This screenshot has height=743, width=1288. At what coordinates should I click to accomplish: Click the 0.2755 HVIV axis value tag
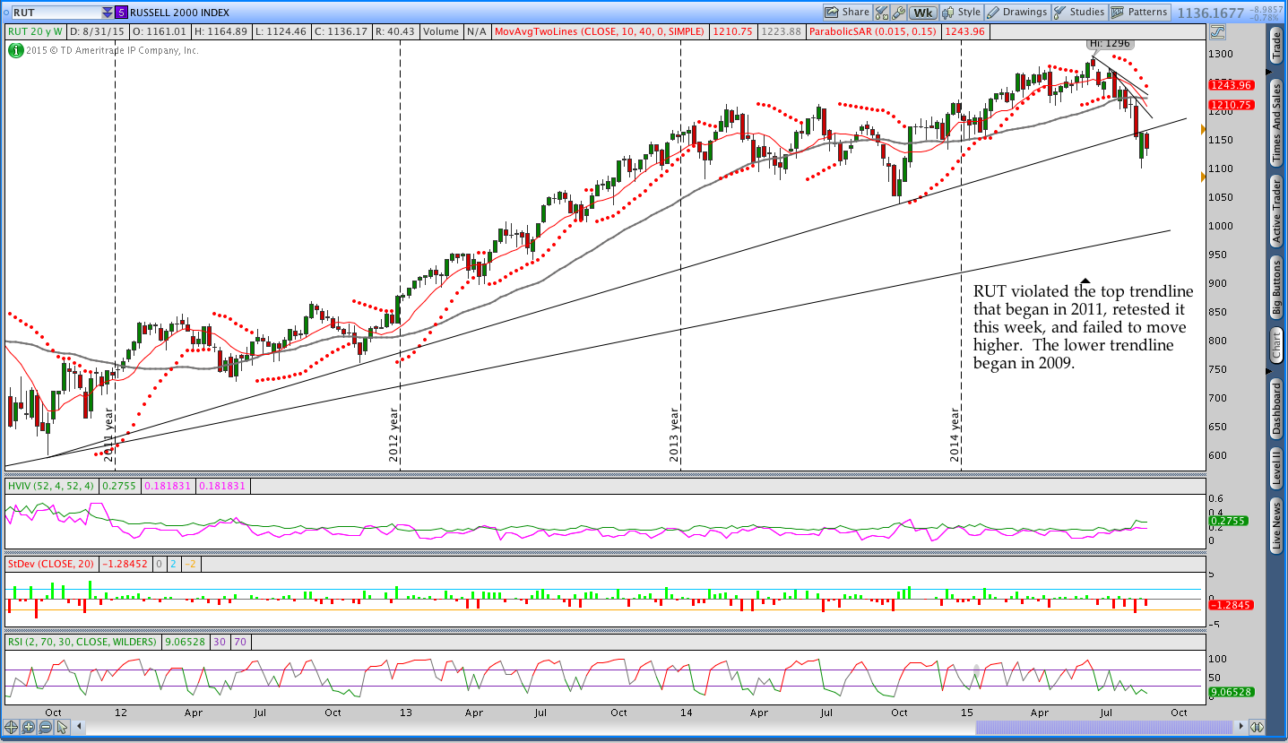pos(1228,521)
